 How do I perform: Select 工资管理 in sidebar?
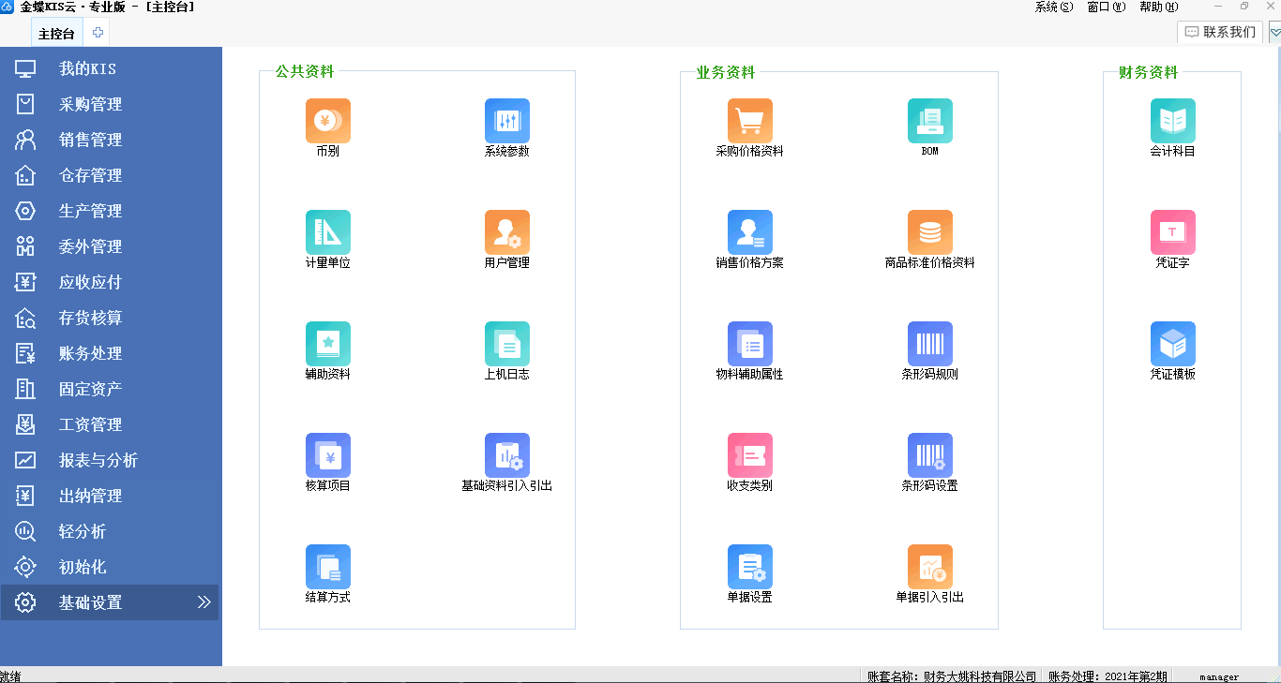(x=111, y=424)
